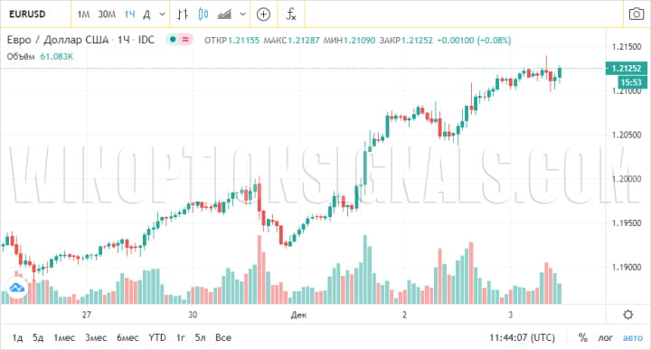Click the 27 date label on time axis

tap(87, 315)
